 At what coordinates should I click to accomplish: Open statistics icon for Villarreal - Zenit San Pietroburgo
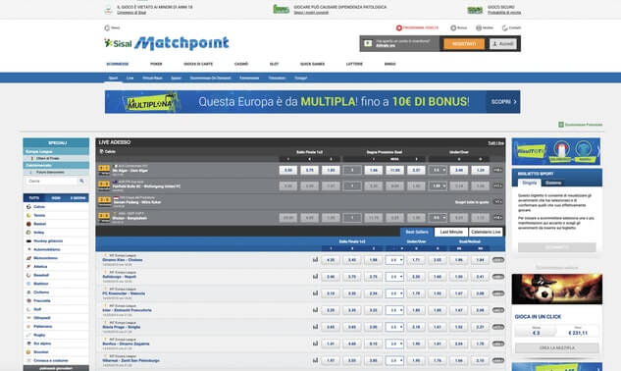point(315,360)
